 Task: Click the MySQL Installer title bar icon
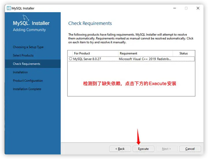point(9,8)
